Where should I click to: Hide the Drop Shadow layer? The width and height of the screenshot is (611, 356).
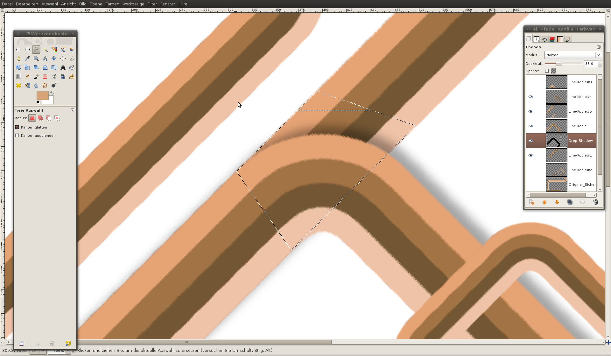[530, 141]
